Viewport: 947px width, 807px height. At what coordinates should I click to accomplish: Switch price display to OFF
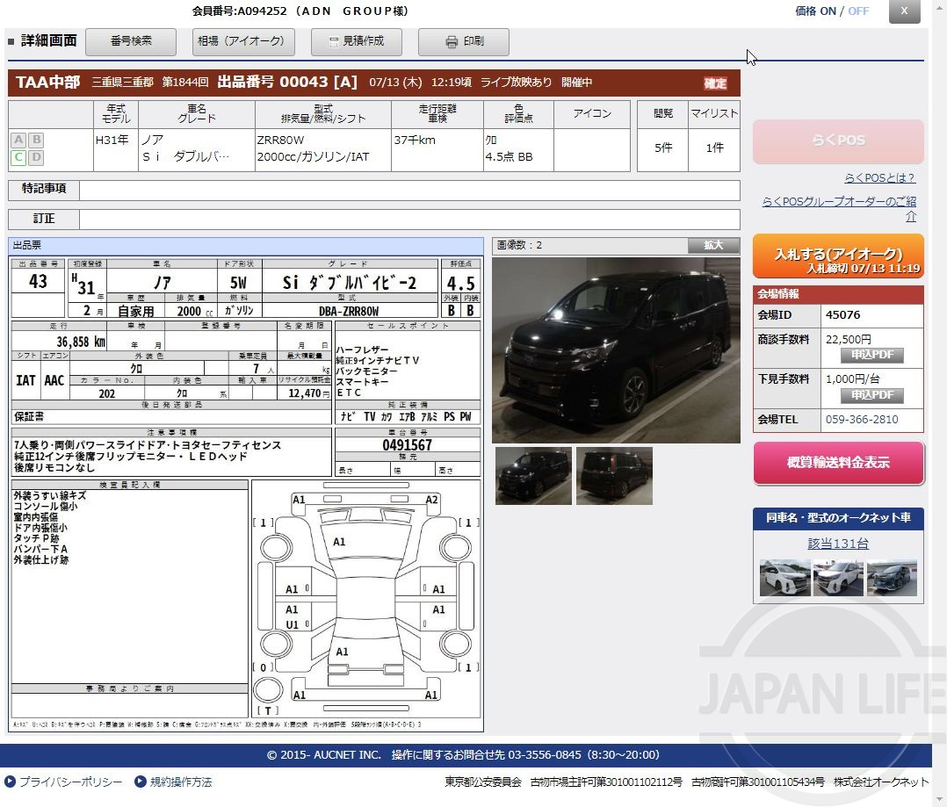pyautogui.click(x=858, y=11)
